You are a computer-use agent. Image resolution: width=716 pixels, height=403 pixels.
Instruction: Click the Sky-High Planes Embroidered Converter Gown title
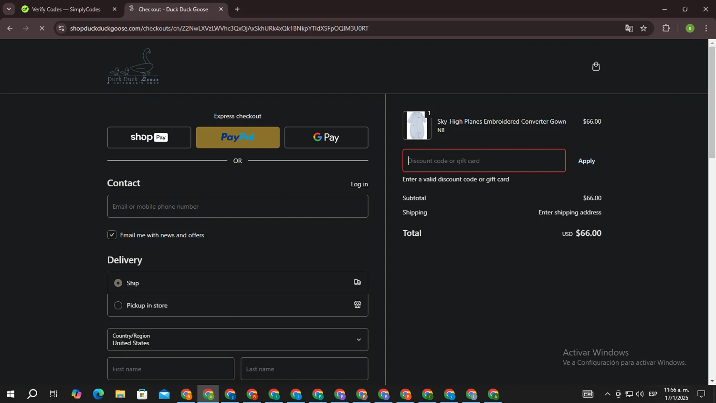(502, 121)
